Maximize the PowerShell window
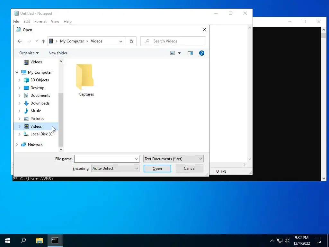 (304, 22)
